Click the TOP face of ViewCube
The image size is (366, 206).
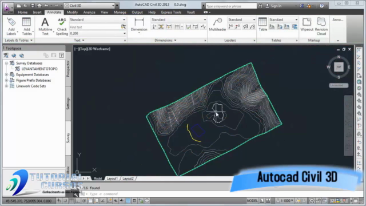pyautogui.click(x=339, y=67)
